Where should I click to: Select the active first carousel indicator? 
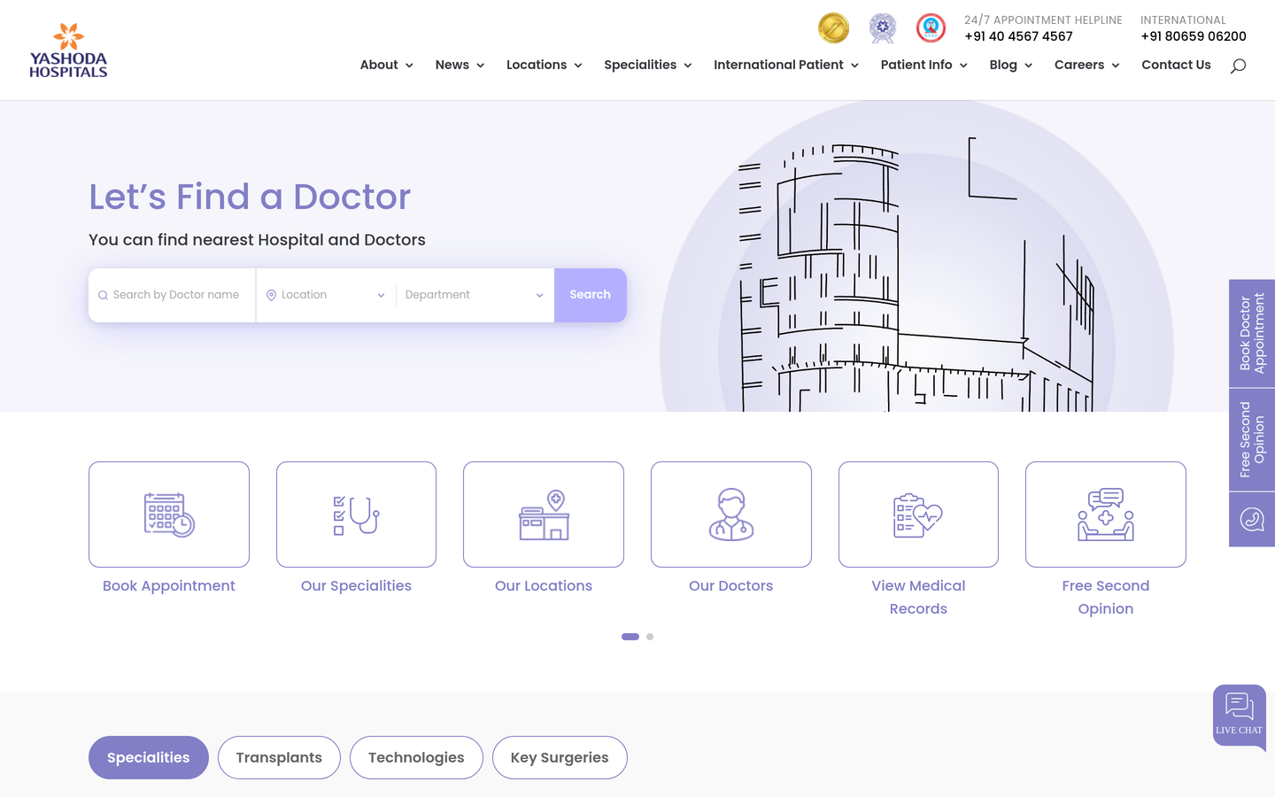tap(630, 637)
